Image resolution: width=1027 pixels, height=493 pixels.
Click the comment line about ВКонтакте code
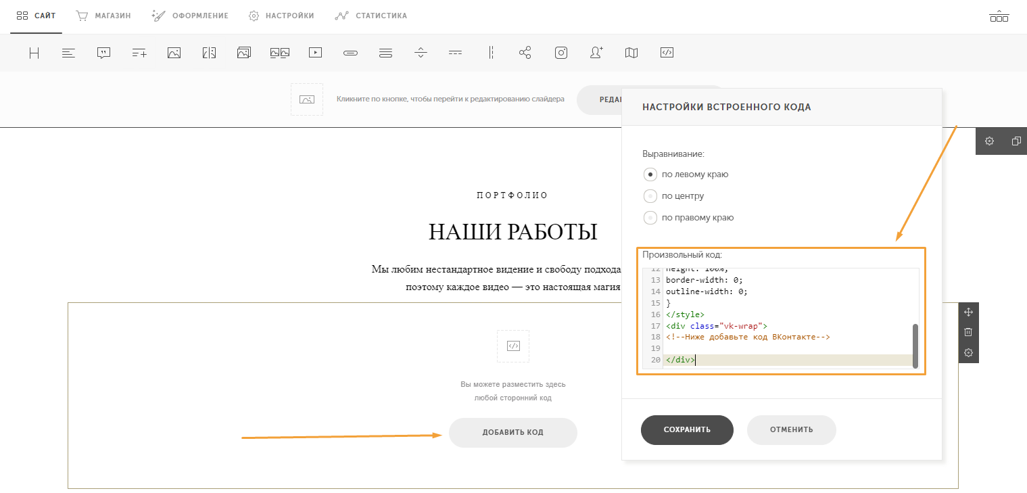click(748, 337)
